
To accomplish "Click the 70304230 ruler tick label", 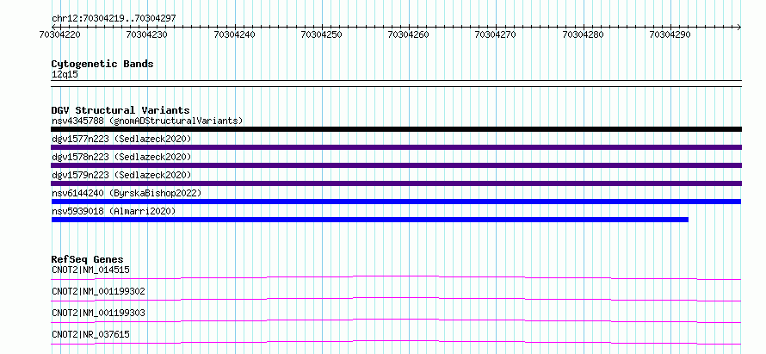I will coord(146,34).
